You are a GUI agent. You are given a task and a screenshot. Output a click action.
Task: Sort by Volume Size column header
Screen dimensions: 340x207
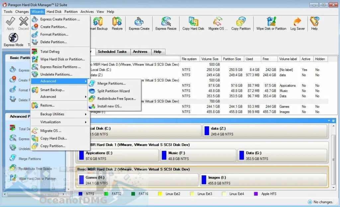[210, 59]
